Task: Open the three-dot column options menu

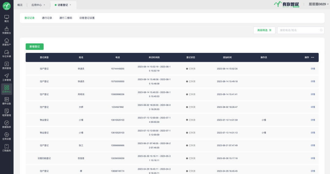Action: 312,57
